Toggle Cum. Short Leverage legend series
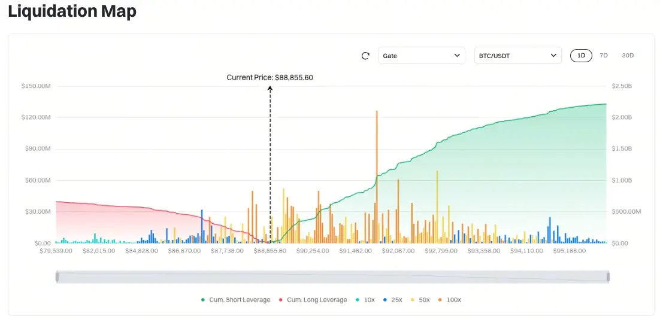660x319 pixels. [x=236, y=300]
